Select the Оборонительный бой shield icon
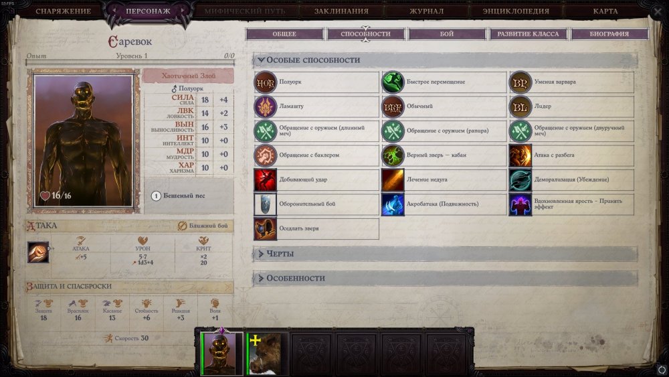This screenshot has height=377, width=669. point(265,204)
